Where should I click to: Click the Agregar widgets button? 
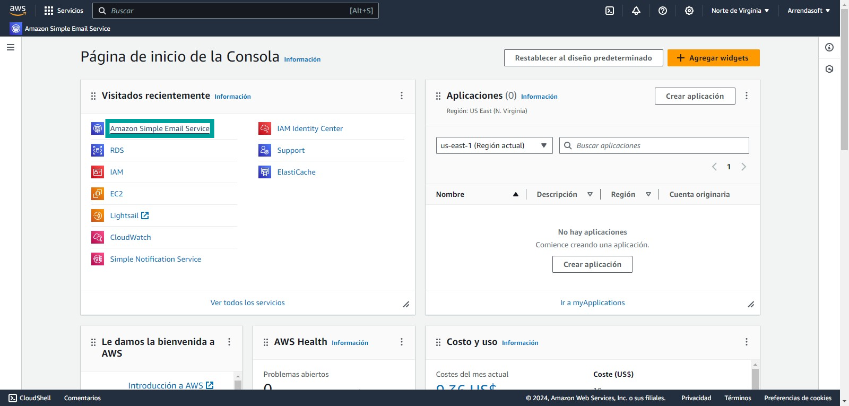714,58
